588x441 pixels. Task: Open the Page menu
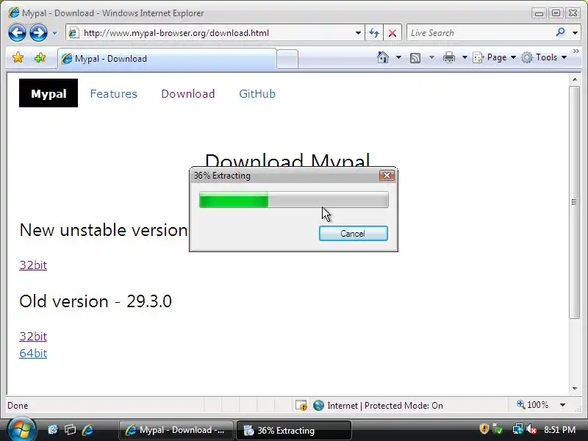pos(494,57)
